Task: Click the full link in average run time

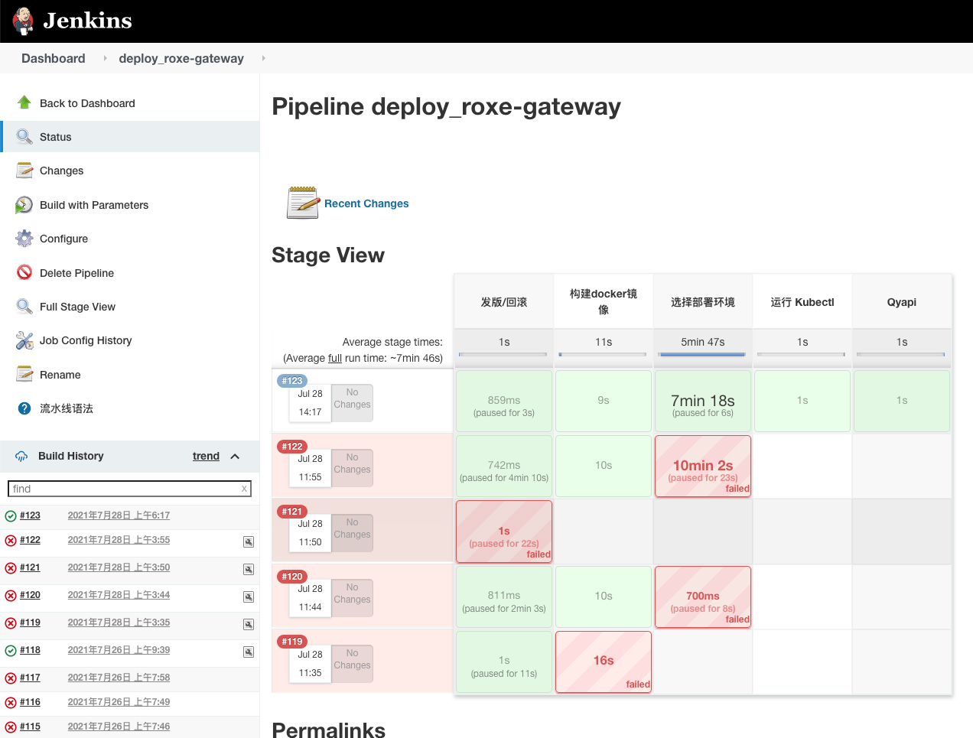Action: tap(335, 358)
